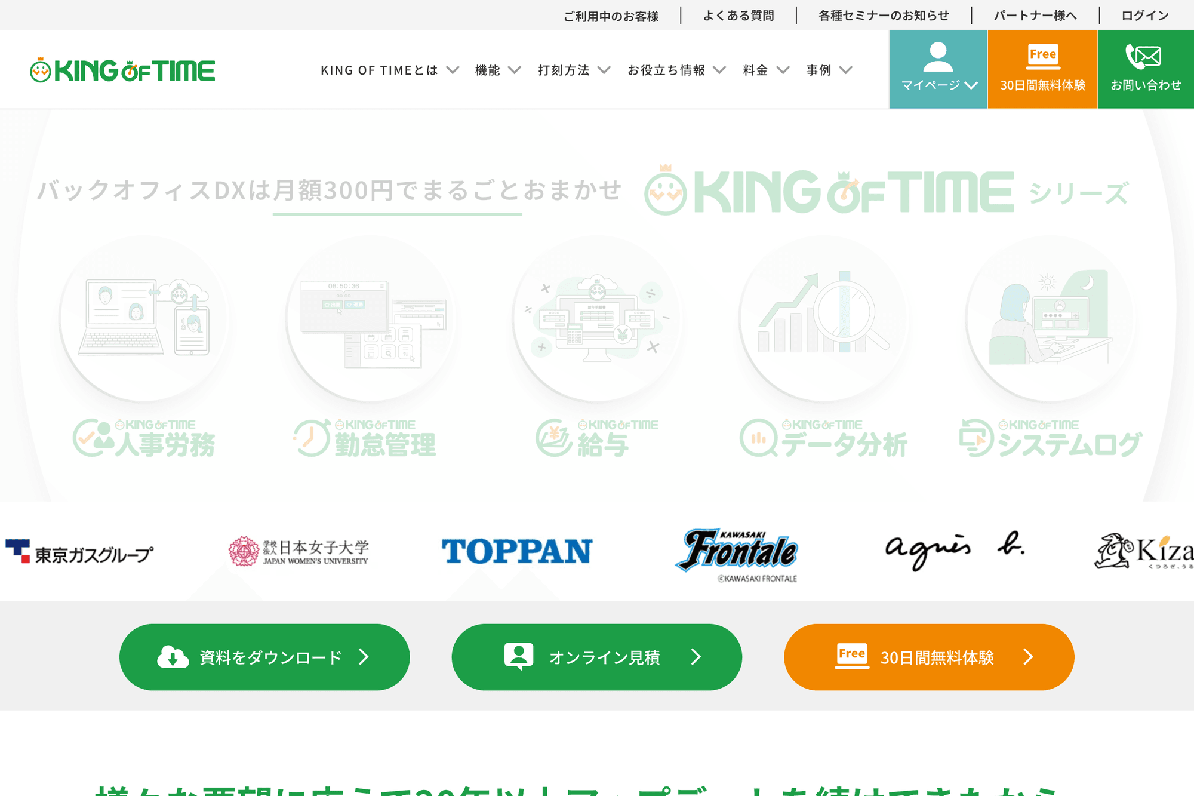Expand the 打刻方法 dropdown menu
1194x796 pixels.
tap(574, 70)
